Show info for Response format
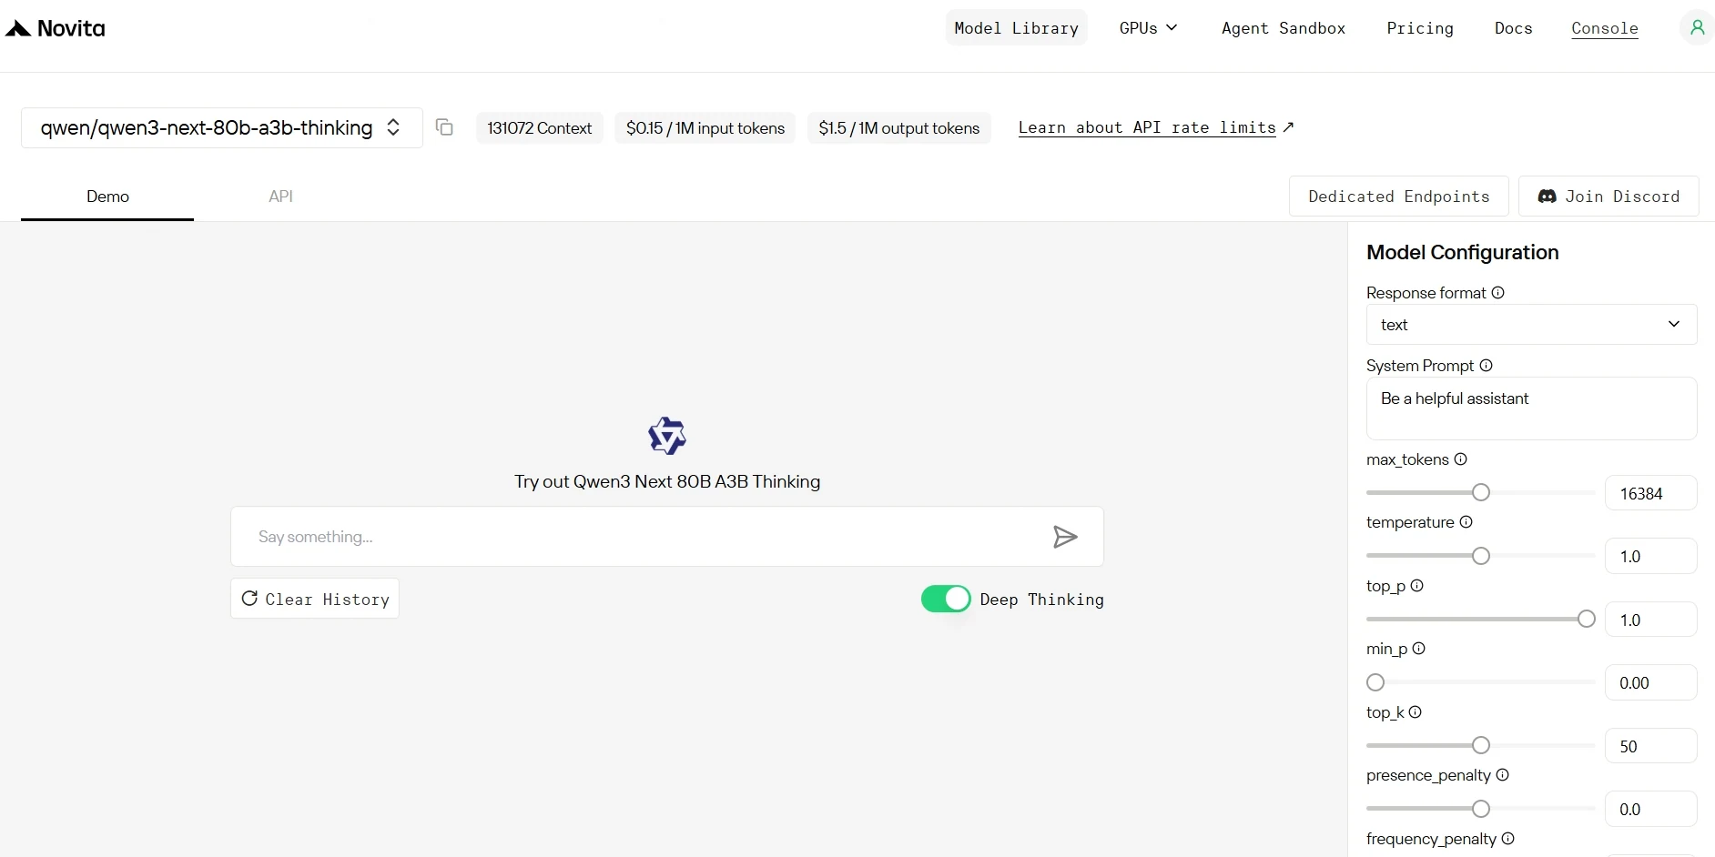This screenshot has width=1715, height=857. 1498,293
